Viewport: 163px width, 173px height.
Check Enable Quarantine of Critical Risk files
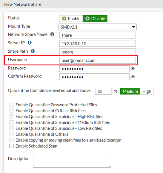[x=11, y=110]
